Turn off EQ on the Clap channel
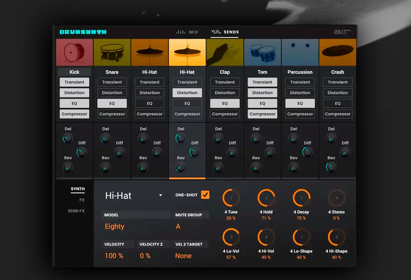The width and height of the screenshot is (411, 280). point(225,103)
